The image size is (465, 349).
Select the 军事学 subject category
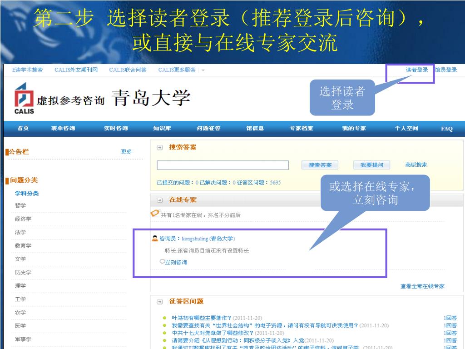tap(23, 339)
